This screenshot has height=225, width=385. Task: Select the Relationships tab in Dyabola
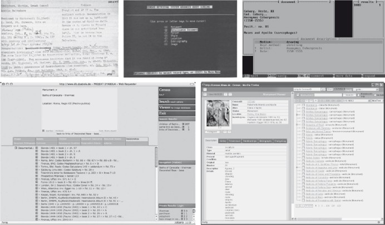pyautogui.click(x=137, y=139)
